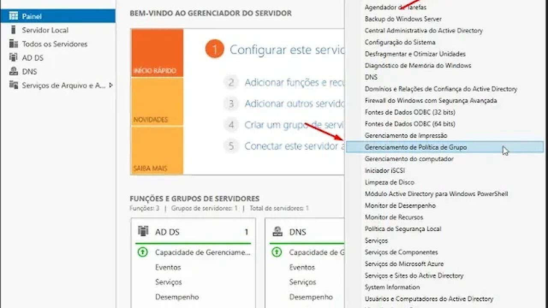Click Adicionar funções e recursos link

294,82
